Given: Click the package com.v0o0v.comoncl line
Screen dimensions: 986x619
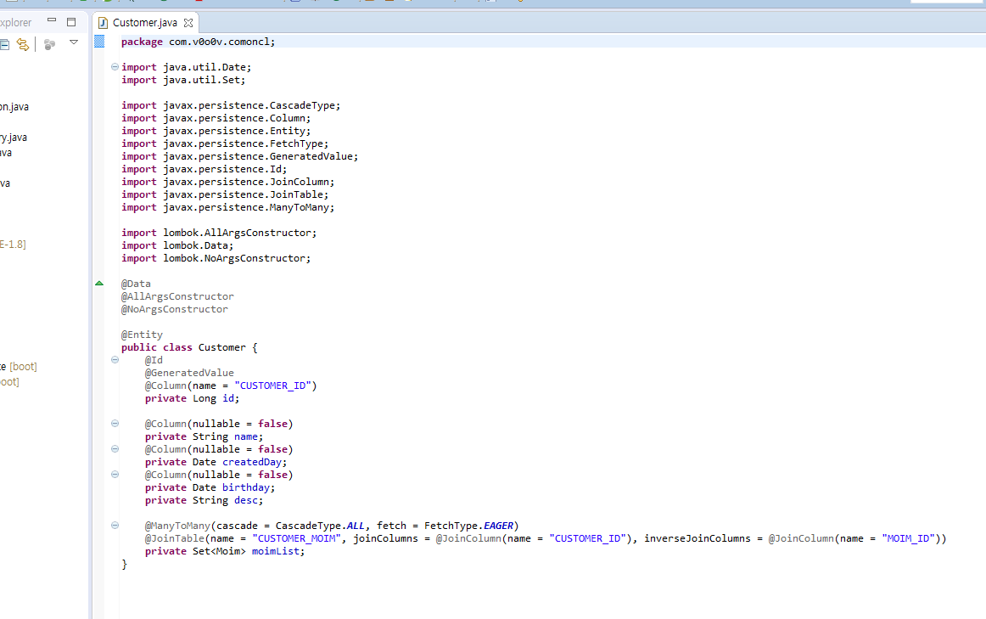Looking at the screenshot, I should point(198,42).
